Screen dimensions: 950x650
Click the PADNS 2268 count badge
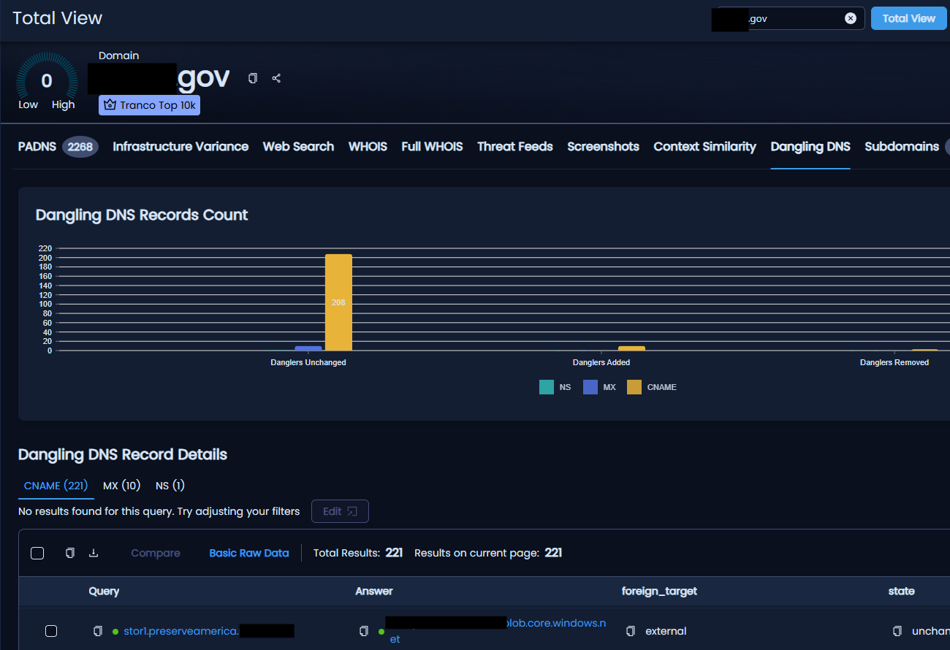pos(80,147)
